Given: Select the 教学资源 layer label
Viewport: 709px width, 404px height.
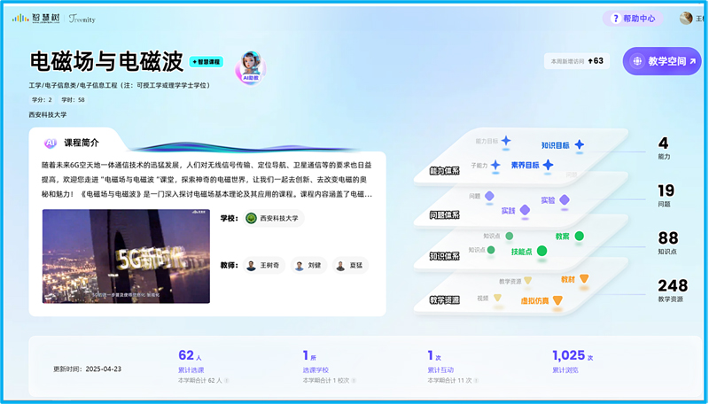Looking at the screenshot, I should (x=444, y=299).
